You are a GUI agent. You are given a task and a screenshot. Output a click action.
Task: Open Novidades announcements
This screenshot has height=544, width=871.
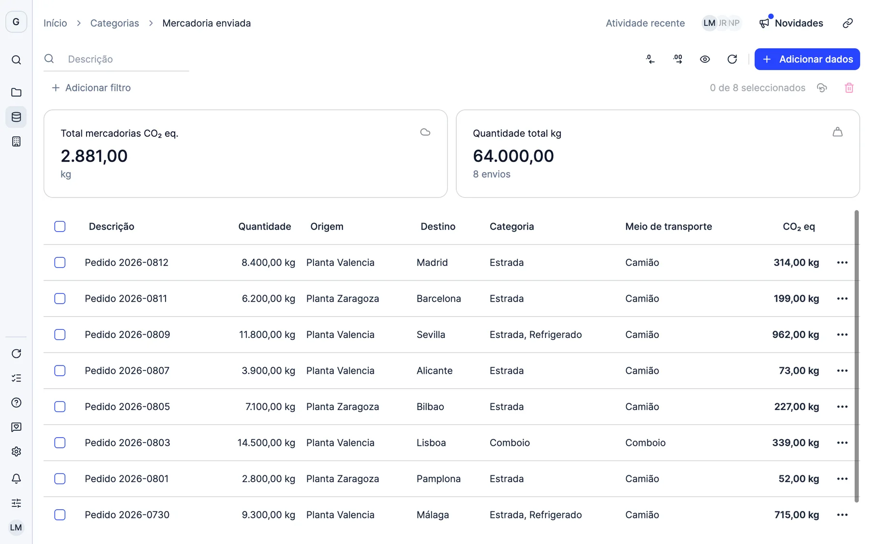(791, 23)
